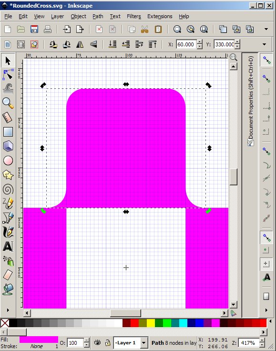Click the Print document icon
Viewport: 276px width, 351px height.
(x=48, y=29)
